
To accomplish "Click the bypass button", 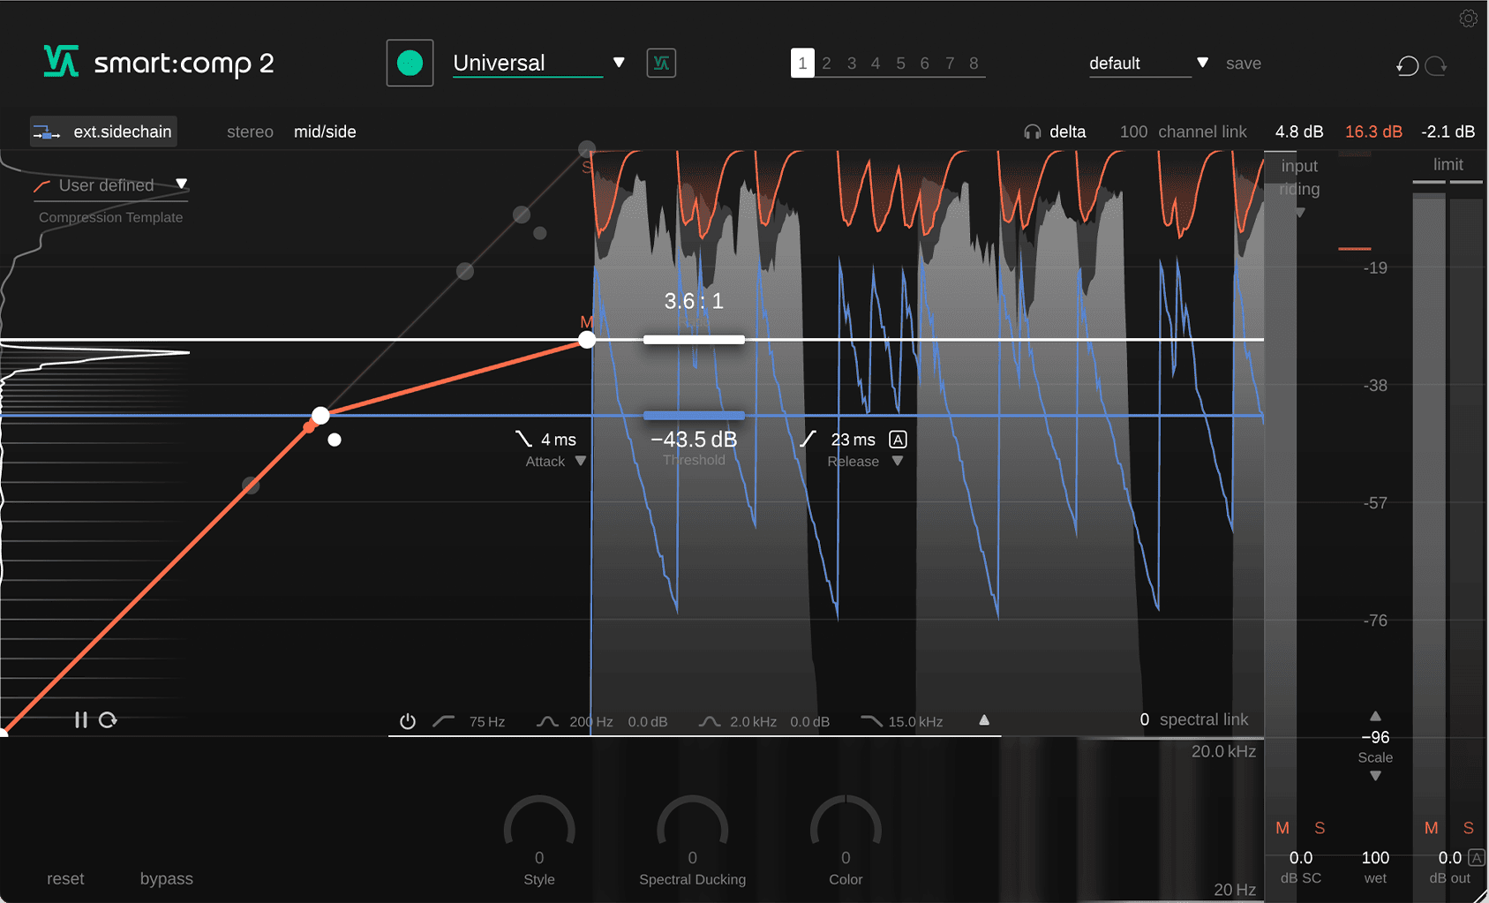I will [167, 878].
